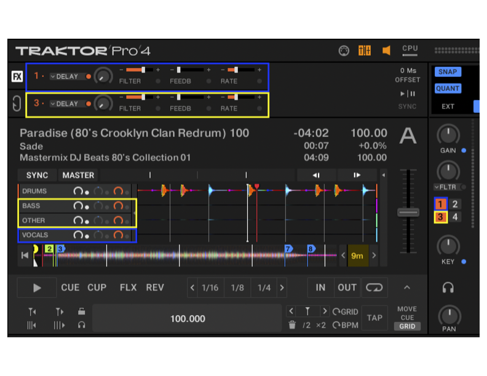Click the DRUMS stem filter knob icon

(x=98, y=191)
